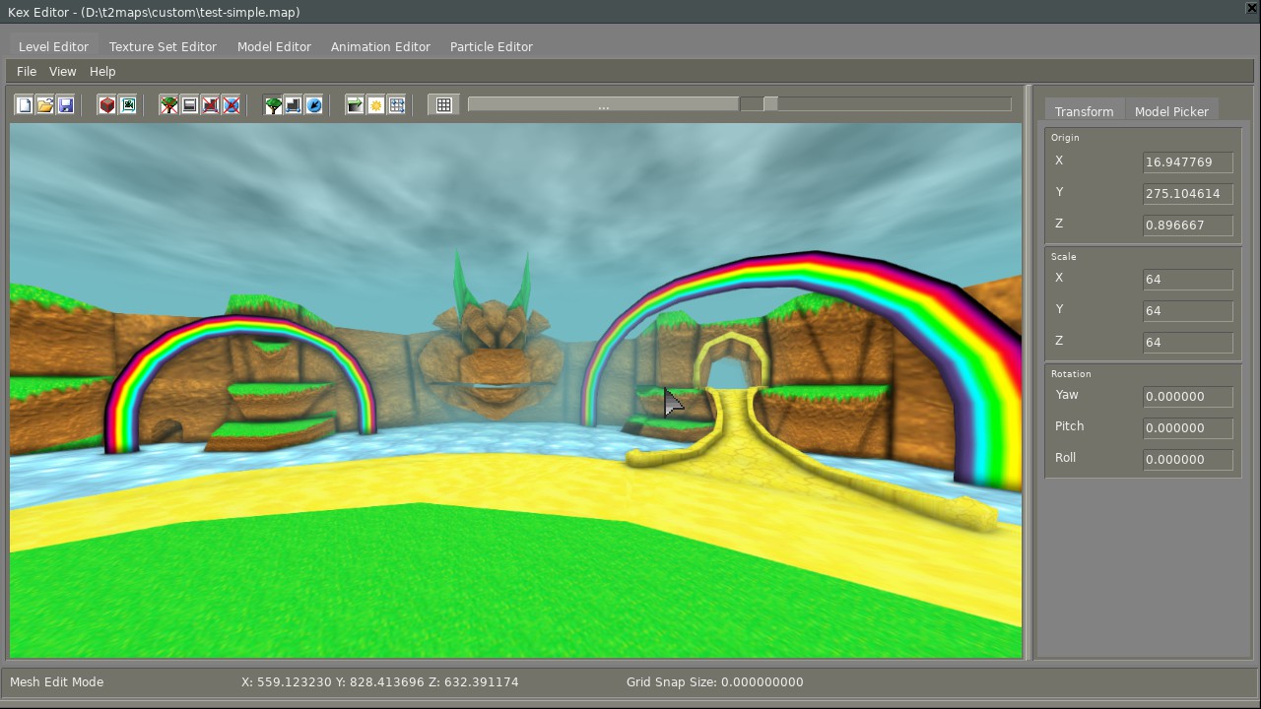Click the New file icon

(25, 105)
